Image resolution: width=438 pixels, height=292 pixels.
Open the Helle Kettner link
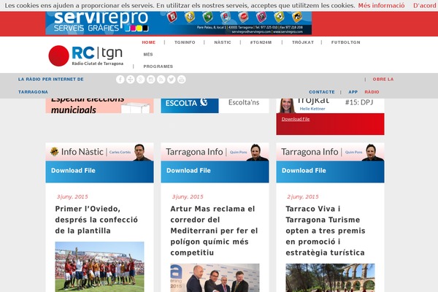point(312,109)
